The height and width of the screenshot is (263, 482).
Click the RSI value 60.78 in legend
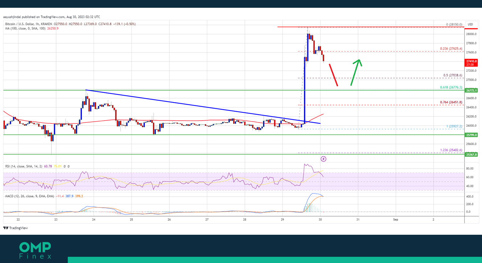48,166
